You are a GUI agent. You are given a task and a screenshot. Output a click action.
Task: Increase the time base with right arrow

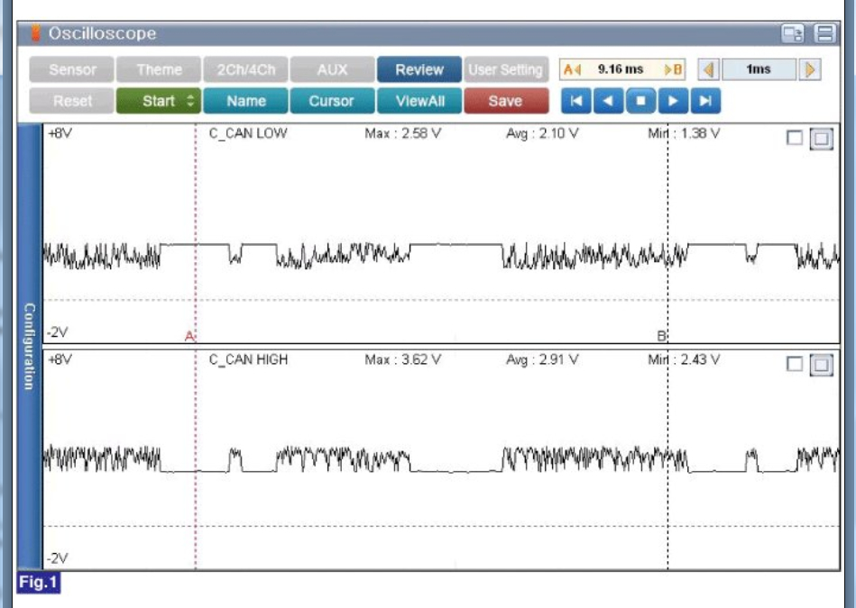click(x=810, y=69)
